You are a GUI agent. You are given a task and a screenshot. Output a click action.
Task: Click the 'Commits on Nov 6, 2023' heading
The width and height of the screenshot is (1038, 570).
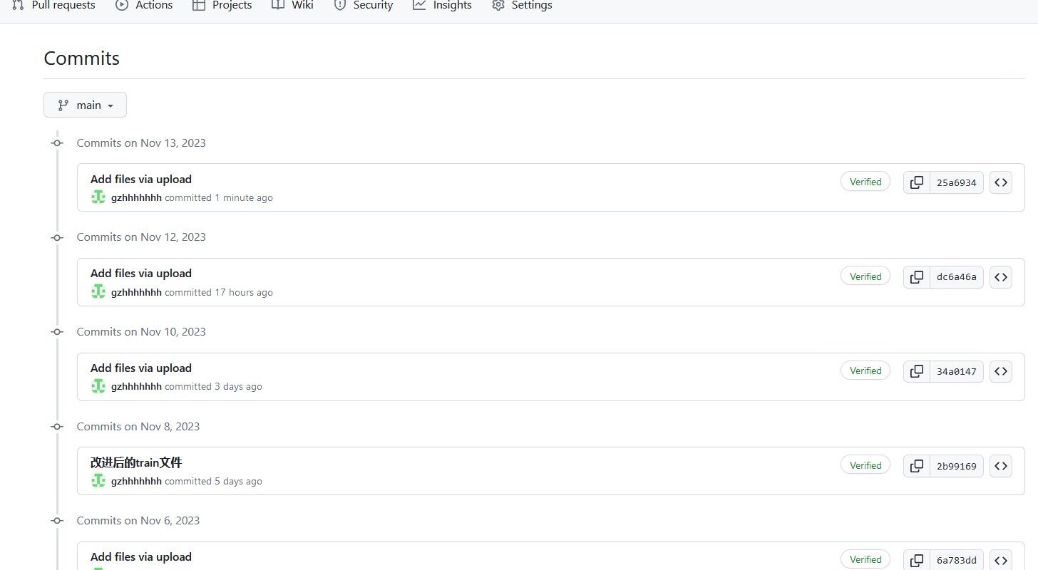tap(138, 521)
